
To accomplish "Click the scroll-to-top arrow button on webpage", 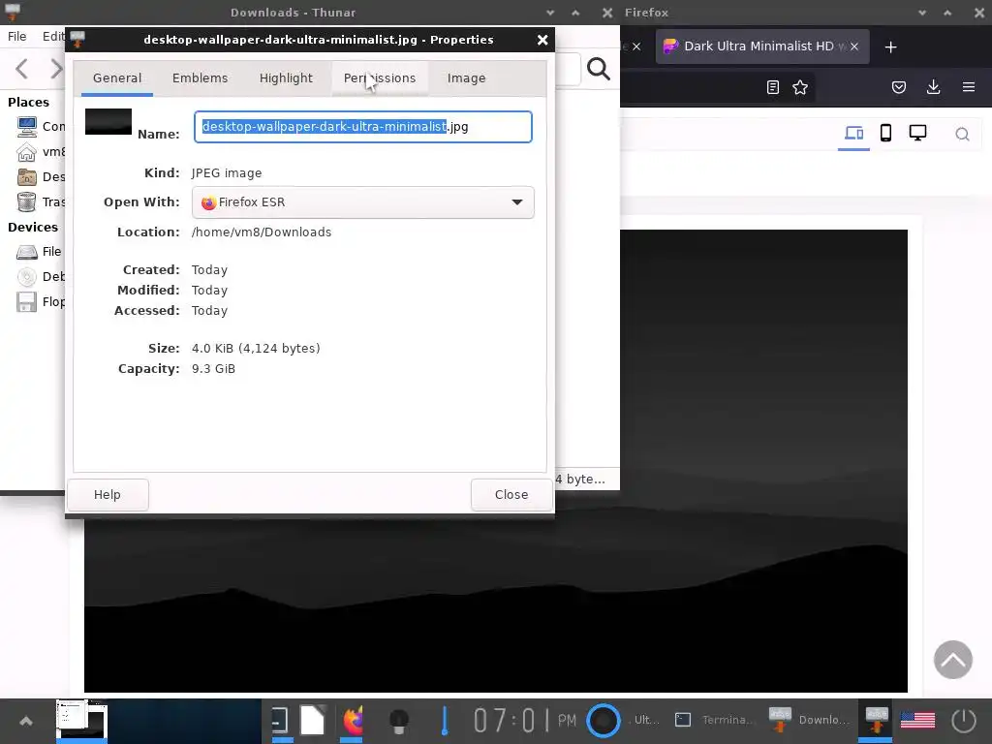I will 953,660.
